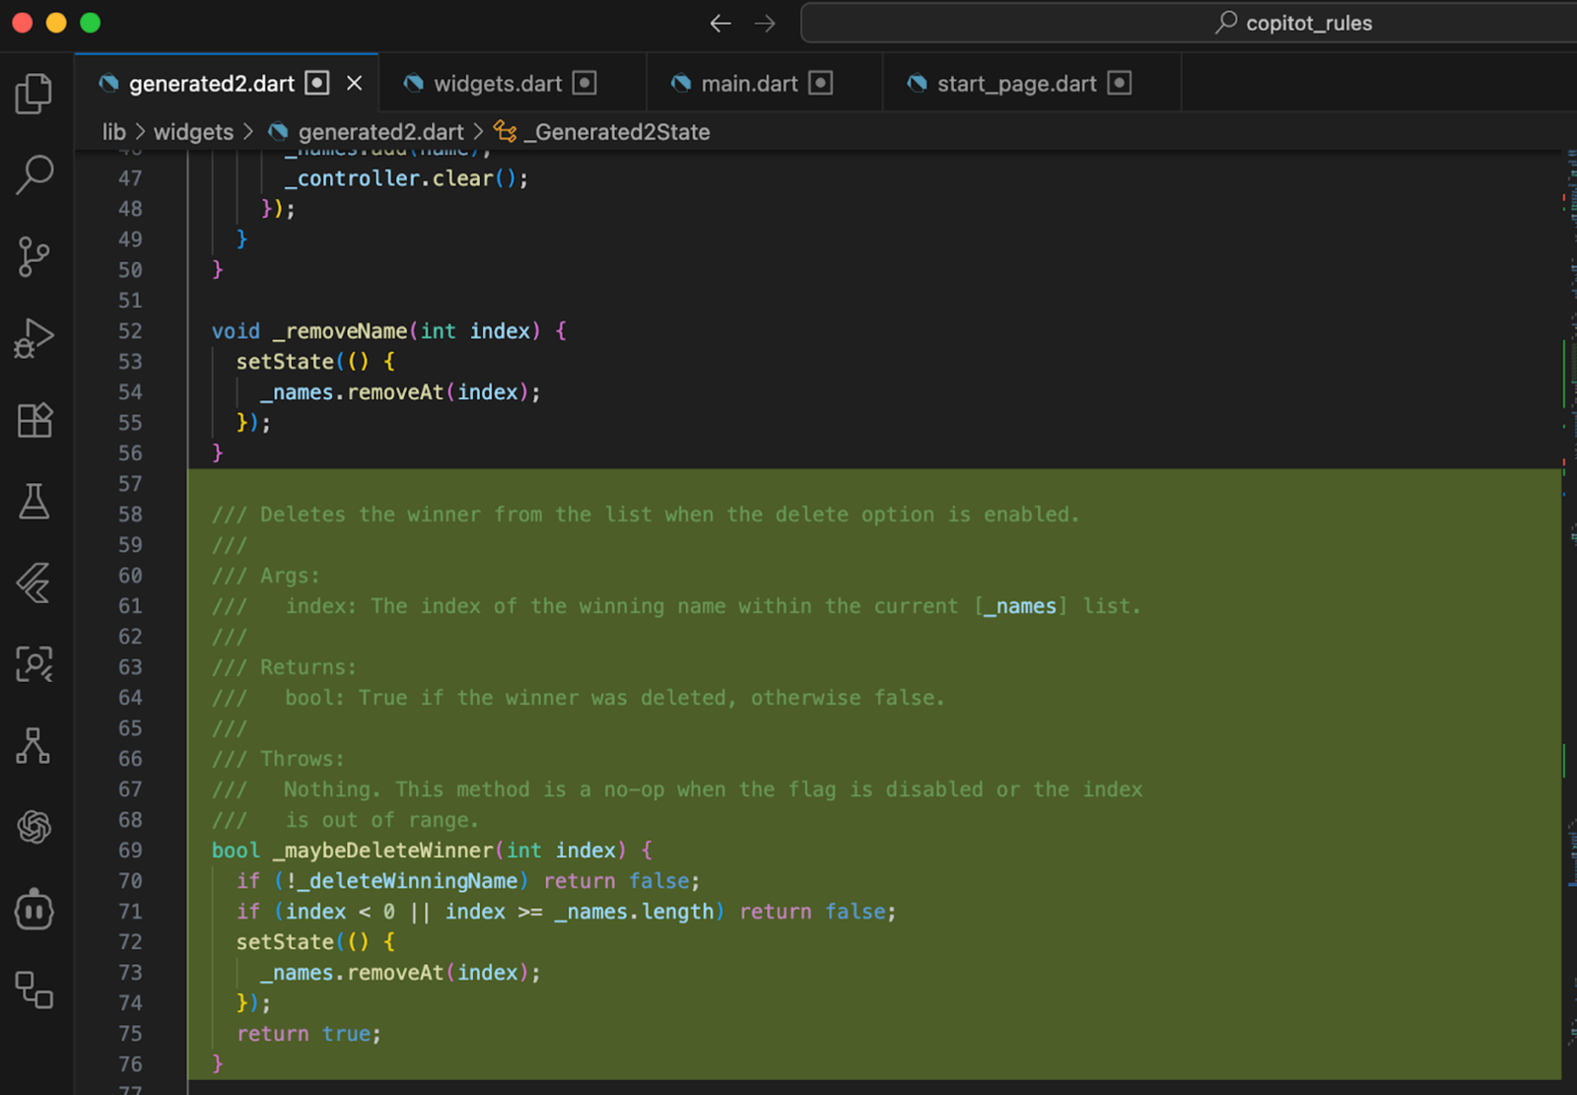The image size is (1577, 1095).
Task: Open the Source Control view
Action: pyautogui.click(x=34, y=256)
